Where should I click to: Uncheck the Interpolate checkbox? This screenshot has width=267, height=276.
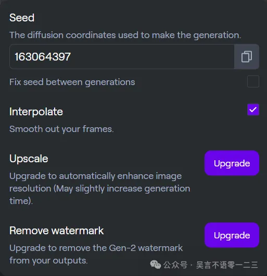coord(253,110)
